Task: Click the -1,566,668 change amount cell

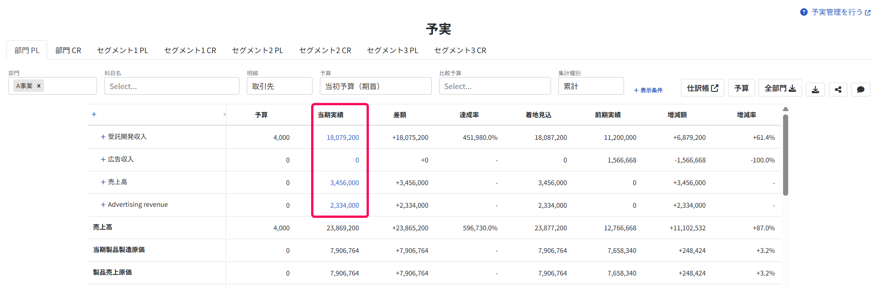Action: coord(690,160)
